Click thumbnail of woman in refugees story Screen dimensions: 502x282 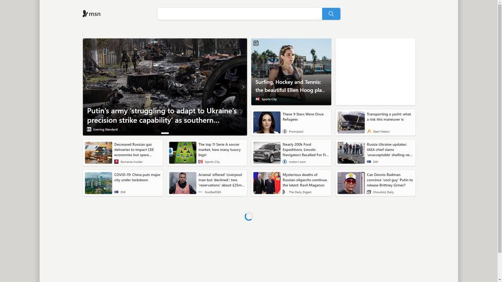267,122
